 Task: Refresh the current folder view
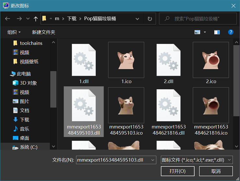pyautogui.click(x=150, y=19)
